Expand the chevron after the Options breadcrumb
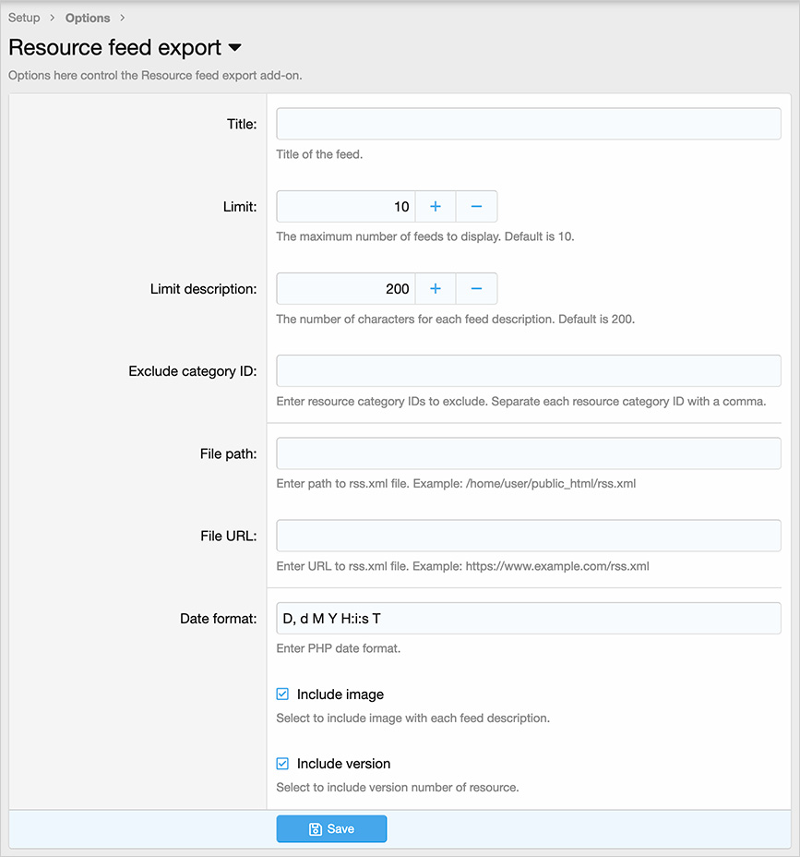800x857 pixels. point(123,18)
